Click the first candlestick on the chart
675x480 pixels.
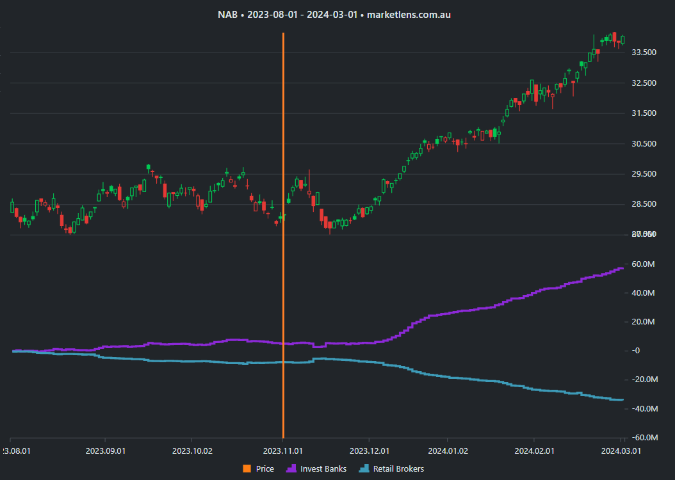click(x=12, y=208)
